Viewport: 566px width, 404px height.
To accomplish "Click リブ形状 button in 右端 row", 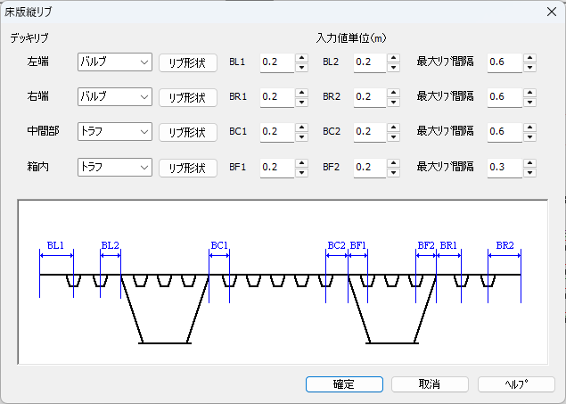I will click(188, 97).
